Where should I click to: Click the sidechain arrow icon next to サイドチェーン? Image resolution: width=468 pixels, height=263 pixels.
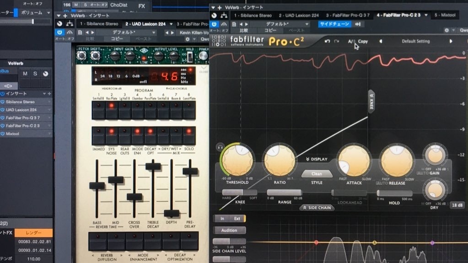pyautogui.click(x=358, y=24)
